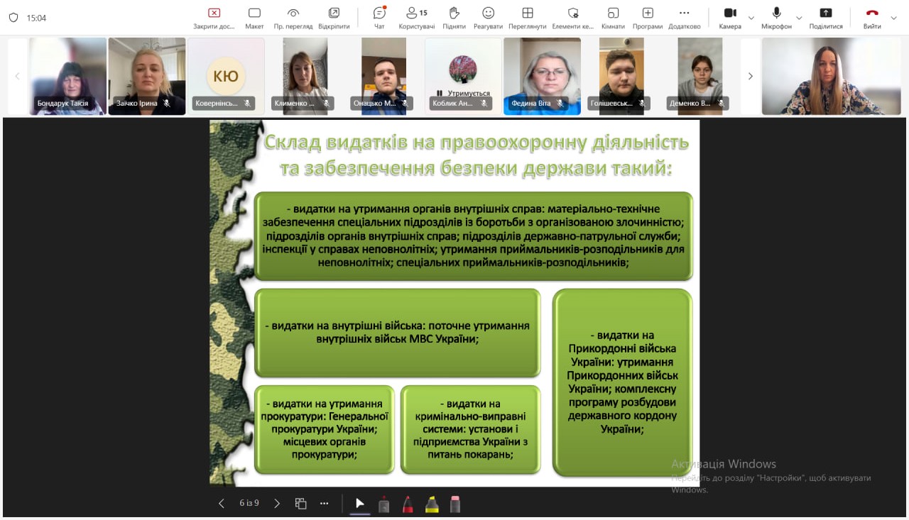Choose the eraser annotation tool
Image resolution: width=909 pixels, height=520 pixels.
click(455, 504)
